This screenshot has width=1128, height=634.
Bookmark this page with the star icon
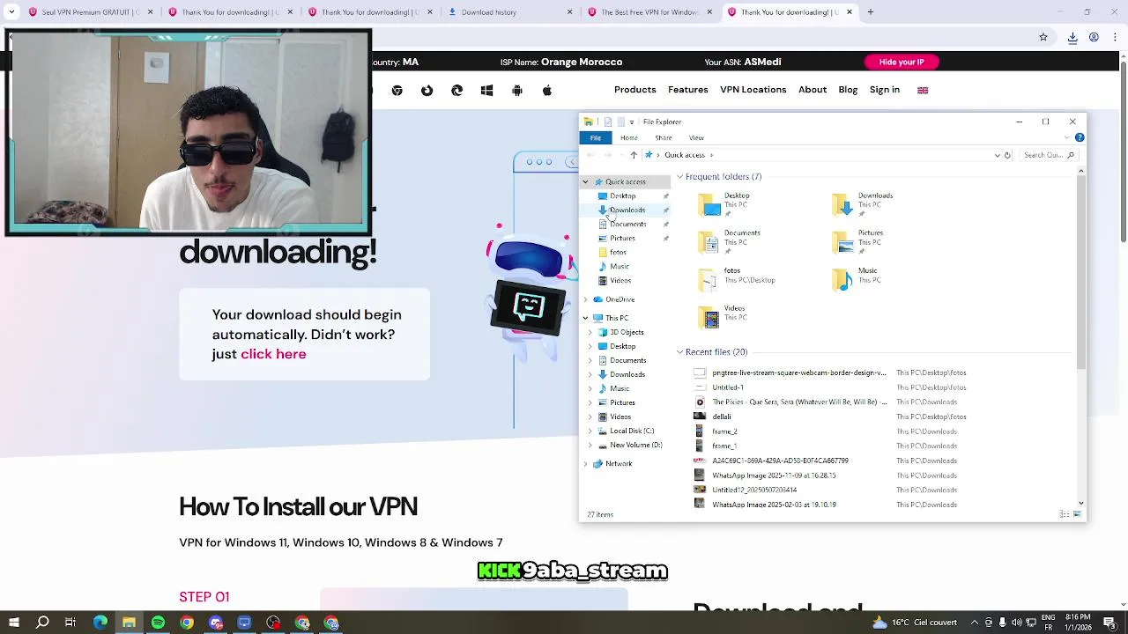[x=1043, y=37]
